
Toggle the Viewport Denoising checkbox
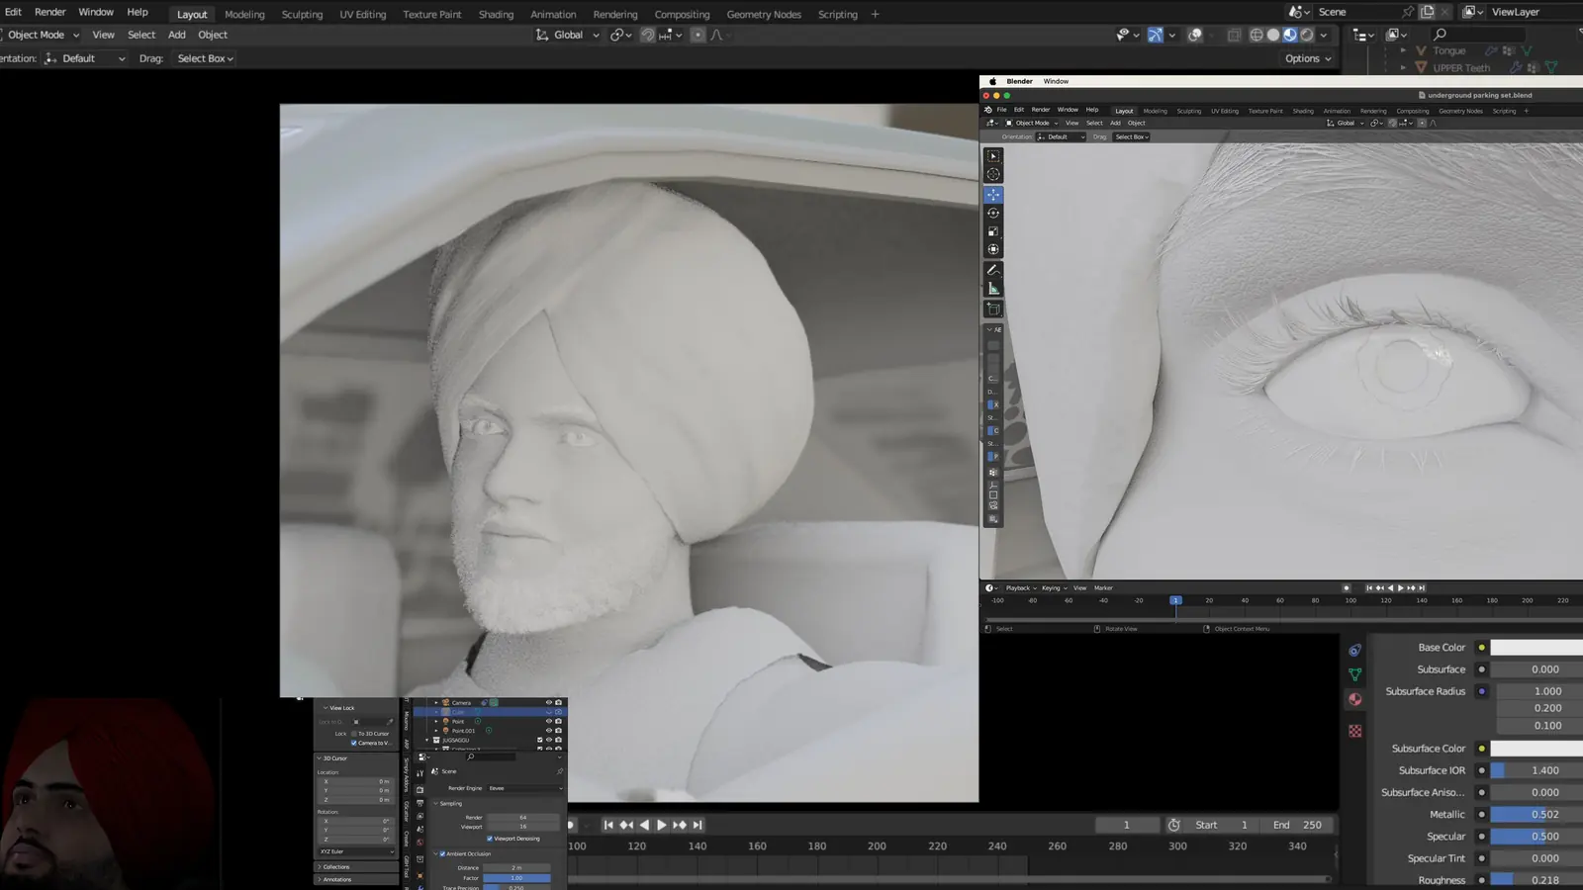pos(490,839)
